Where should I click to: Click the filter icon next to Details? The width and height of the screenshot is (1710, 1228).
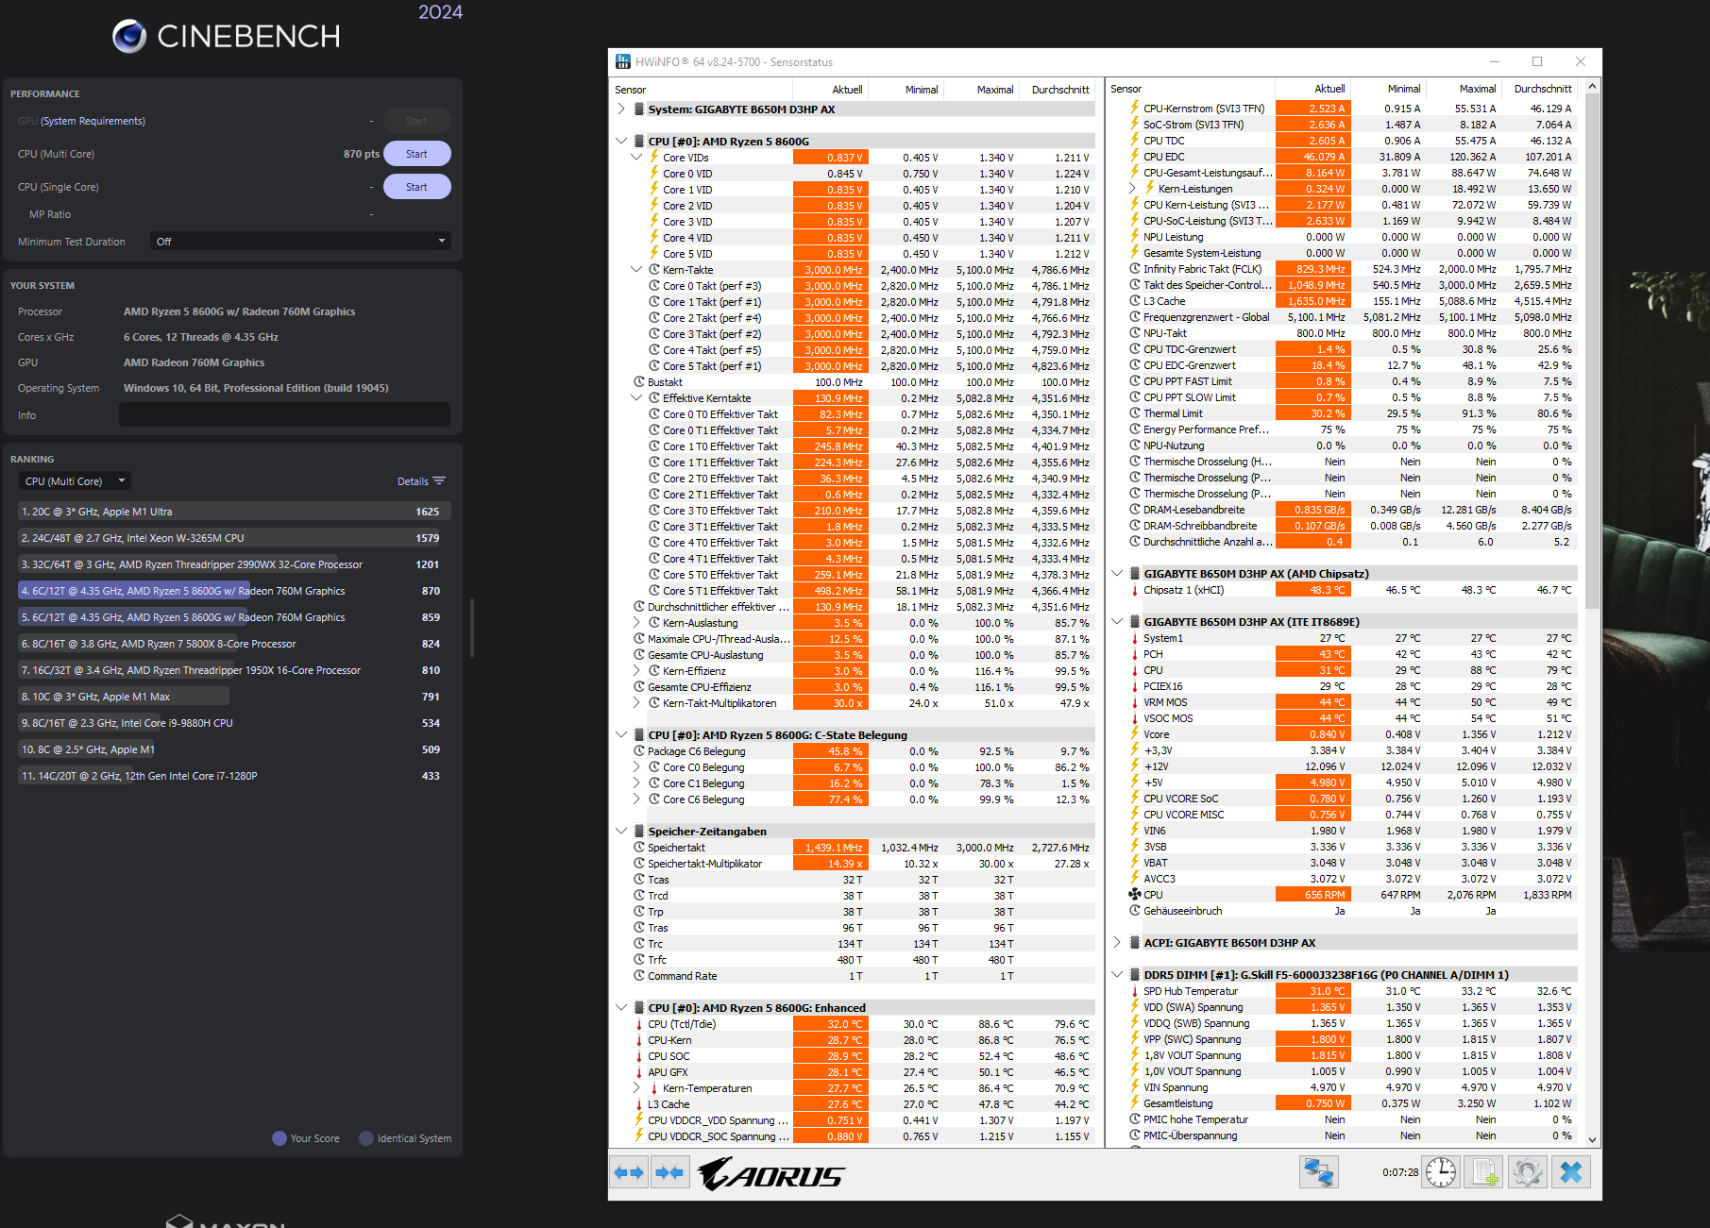(439, 481)
